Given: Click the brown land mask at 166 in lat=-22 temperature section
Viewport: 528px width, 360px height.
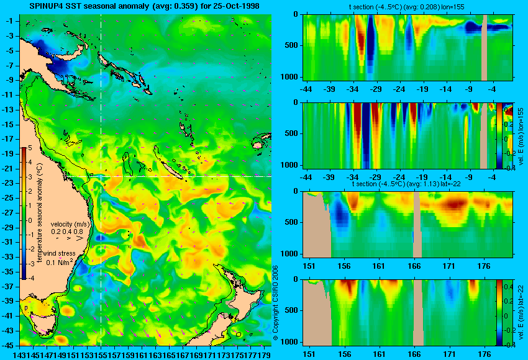Looking at the screenshot, I should [417, 225].
